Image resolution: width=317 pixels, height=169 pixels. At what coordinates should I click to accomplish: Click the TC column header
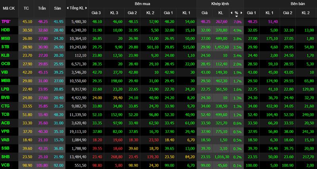(x=26, y=8)
